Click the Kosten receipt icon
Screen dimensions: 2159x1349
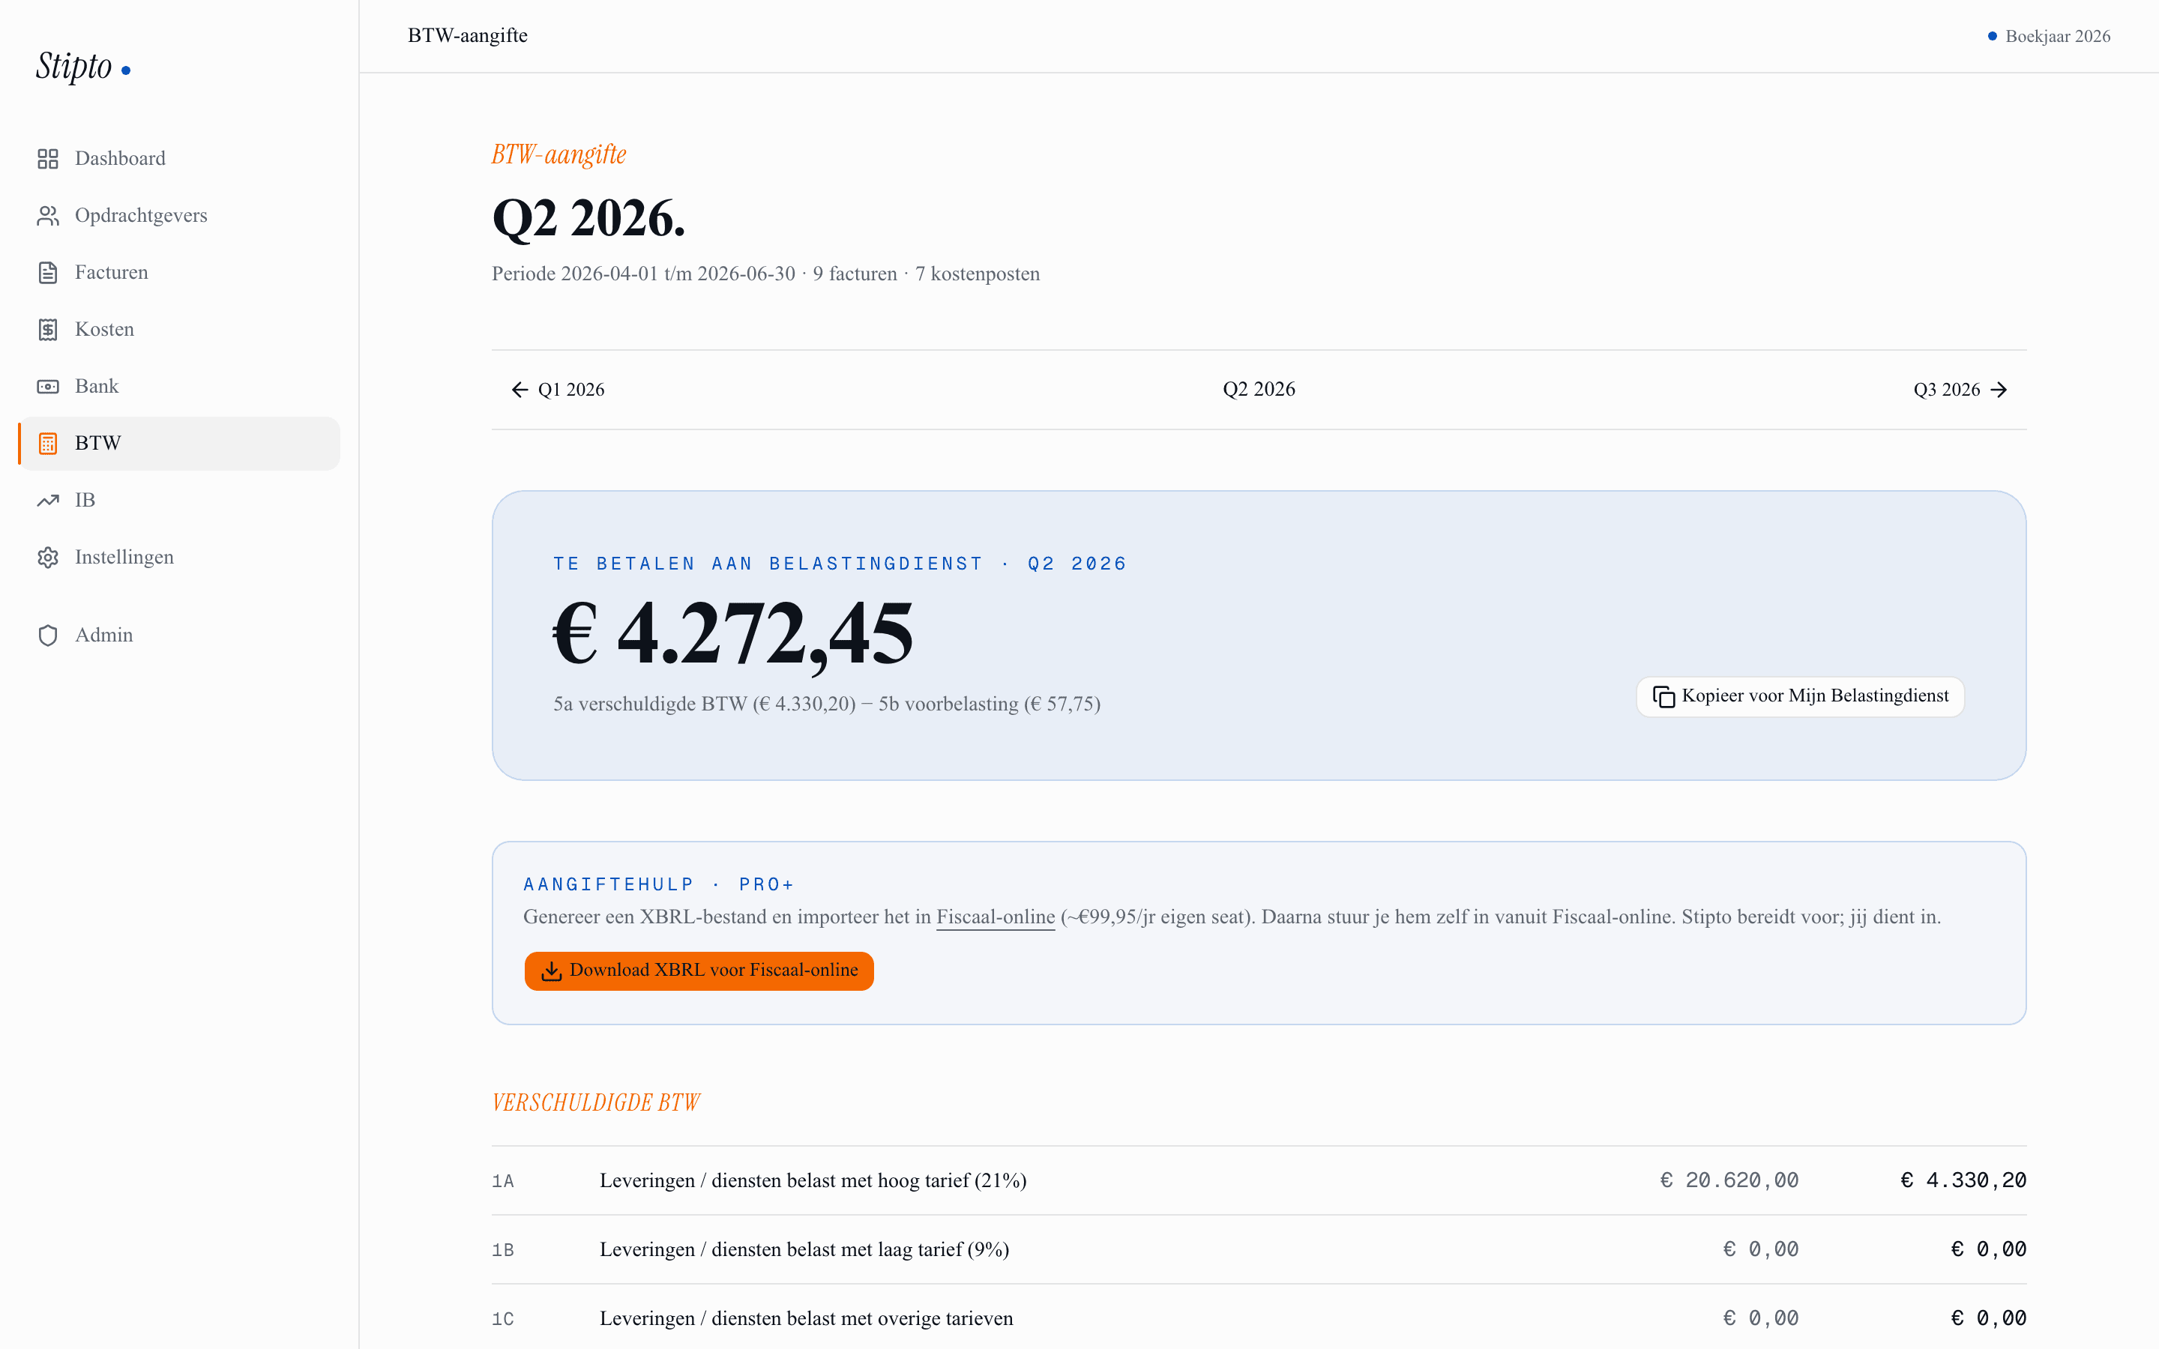48,330
